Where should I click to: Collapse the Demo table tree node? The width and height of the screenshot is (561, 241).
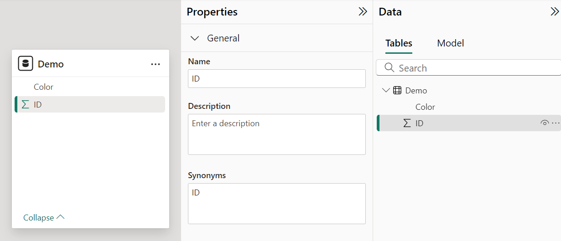(386, 90)
